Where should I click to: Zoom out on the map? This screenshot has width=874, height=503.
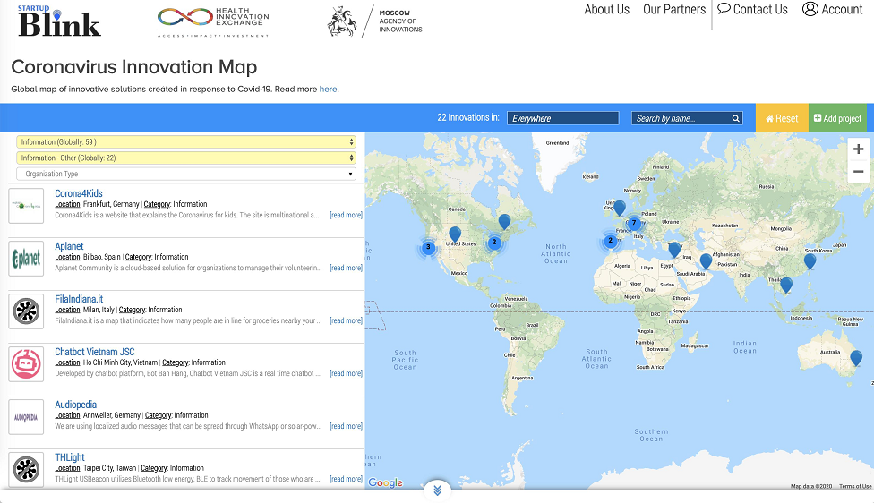[858, 172]
